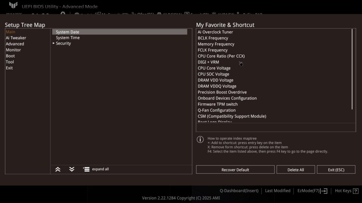
Task: Select Q-Fan Configuration shortcut
Action: tap(217, 110)
